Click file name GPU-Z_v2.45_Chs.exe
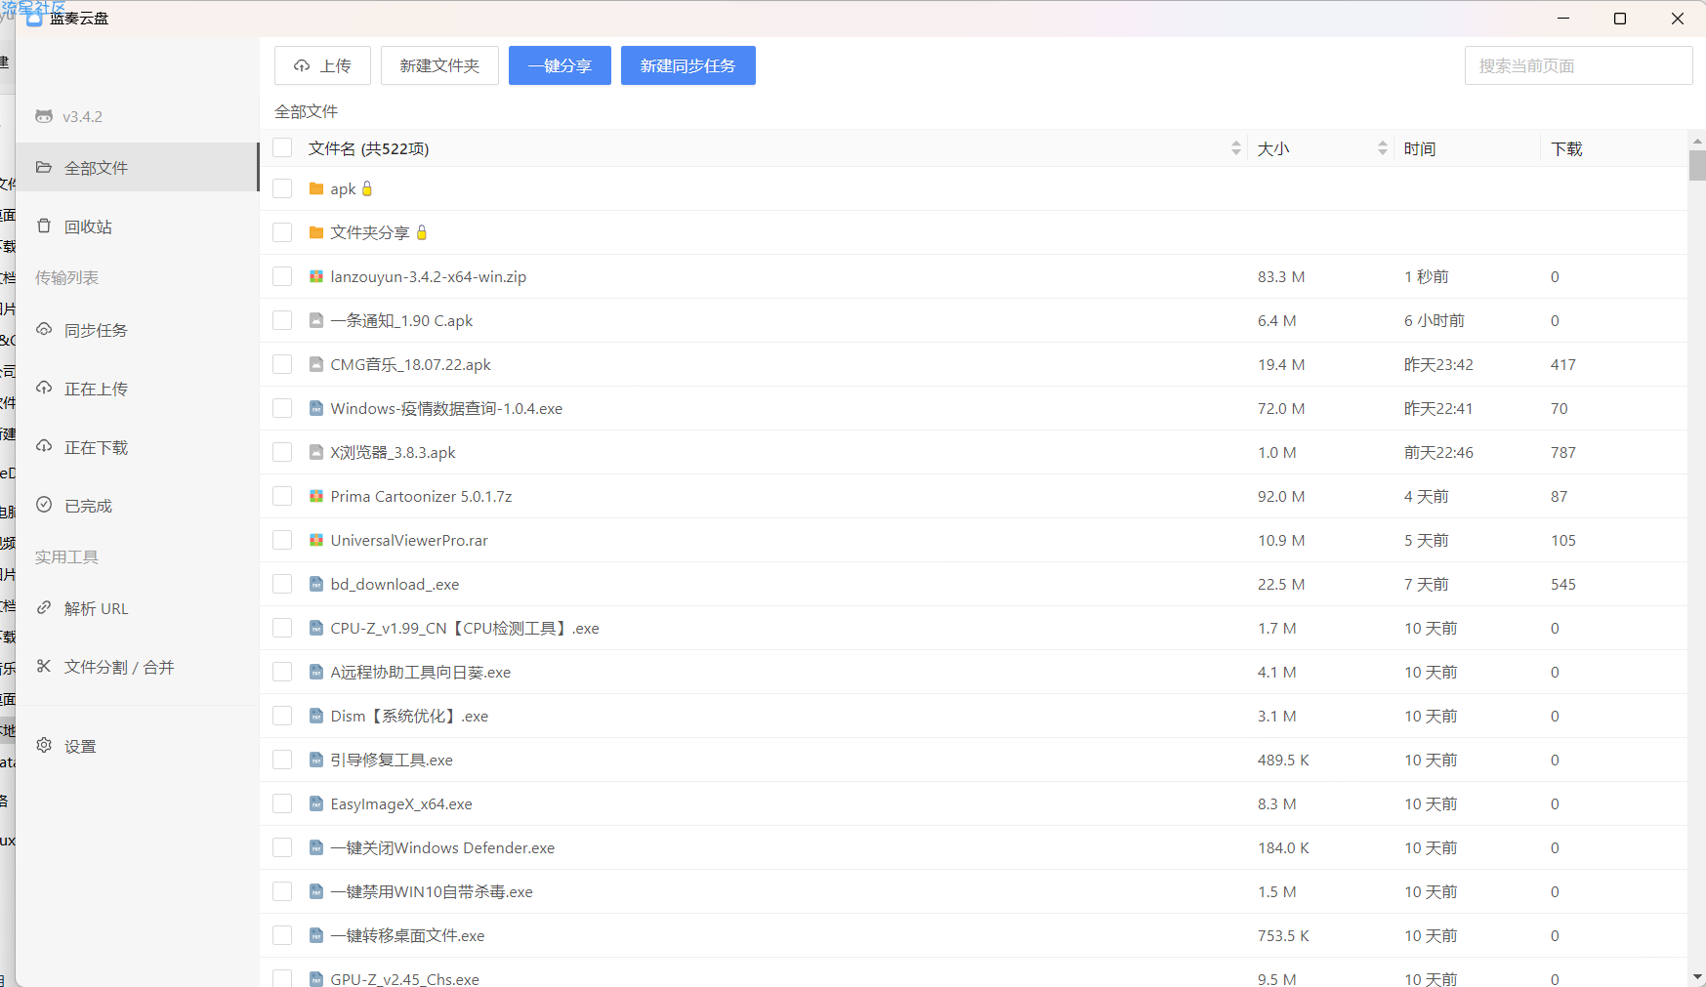Viewport: 1706px width, 987px height. [404, 978]
